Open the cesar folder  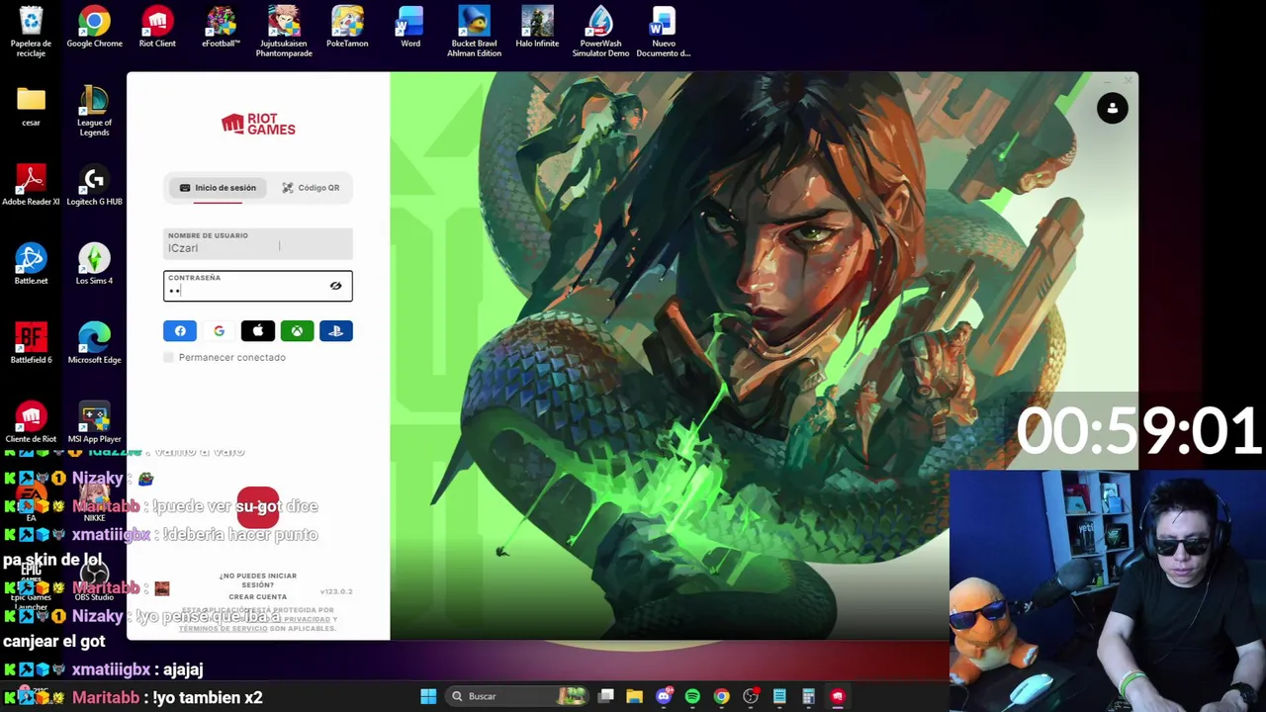coord(31,106)
